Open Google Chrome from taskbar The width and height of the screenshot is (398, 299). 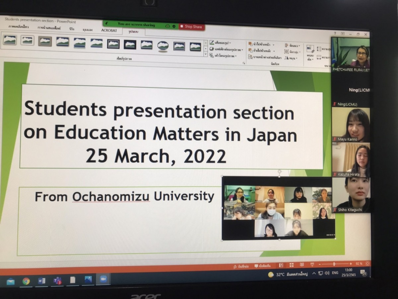click(x=26, y=281)
